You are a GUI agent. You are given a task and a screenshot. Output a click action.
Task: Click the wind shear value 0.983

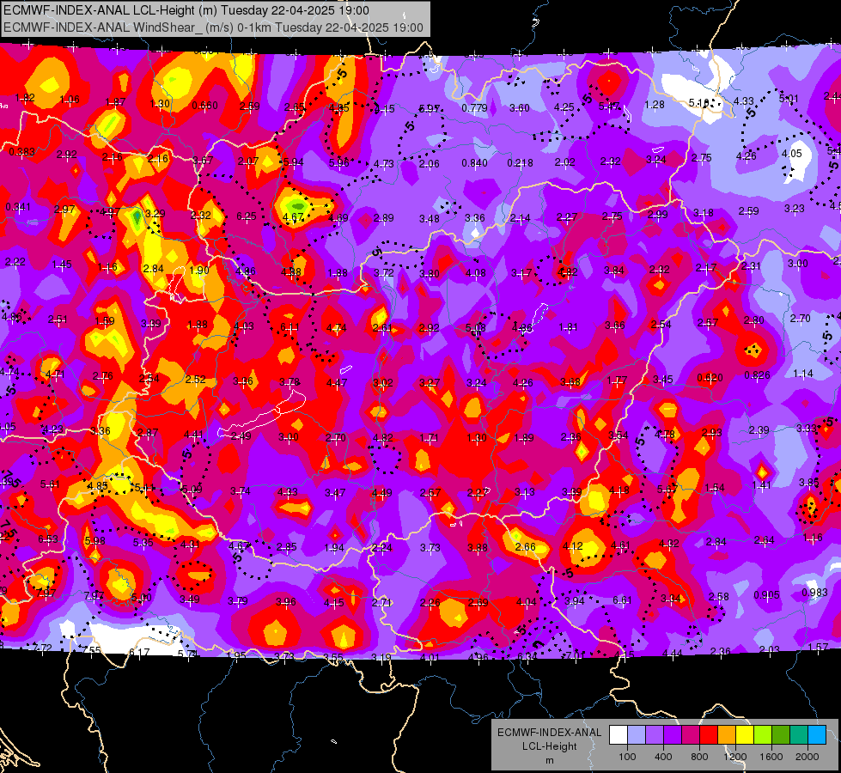tap(814, 593)
